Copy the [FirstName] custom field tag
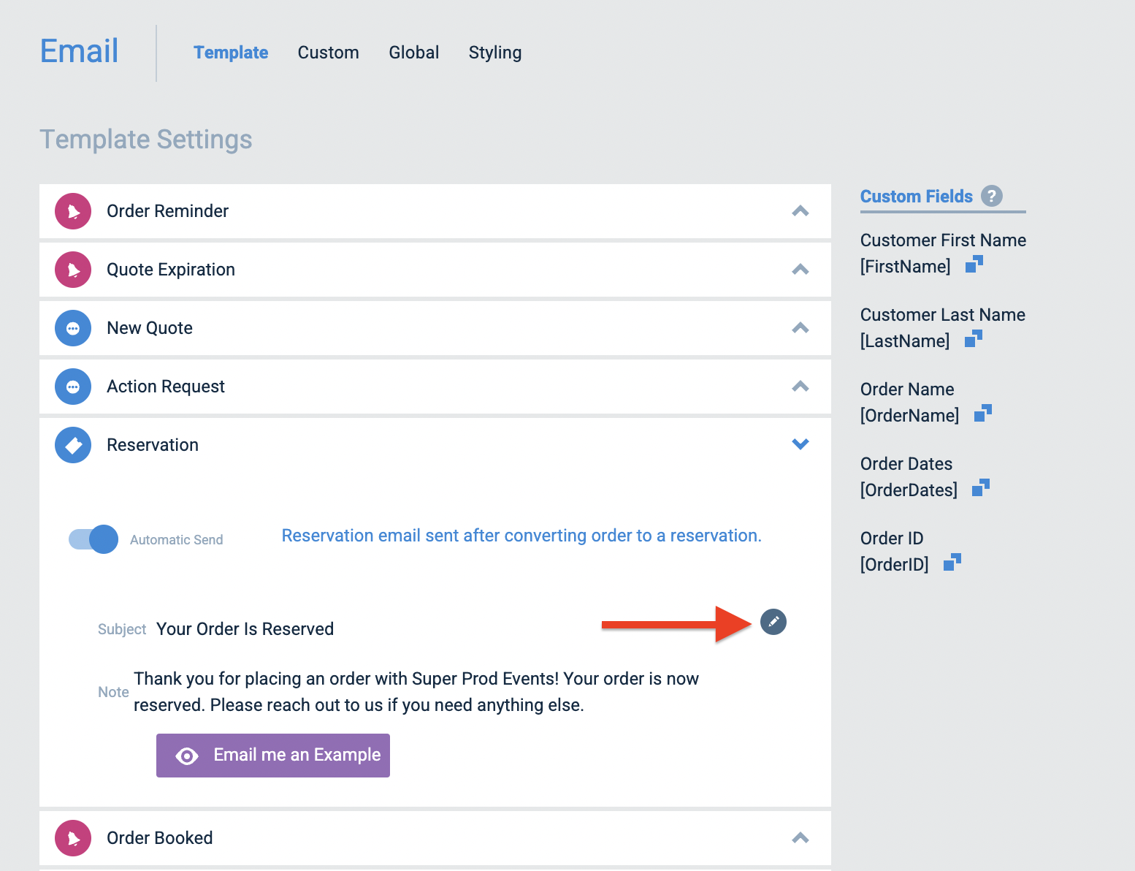This screenshot has width=1135, height=871. tap(974, 265)
